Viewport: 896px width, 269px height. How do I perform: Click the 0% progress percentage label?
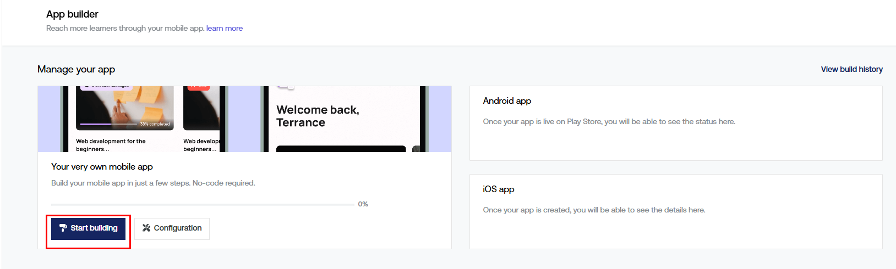pyautogui.click(x=363, y=204)
